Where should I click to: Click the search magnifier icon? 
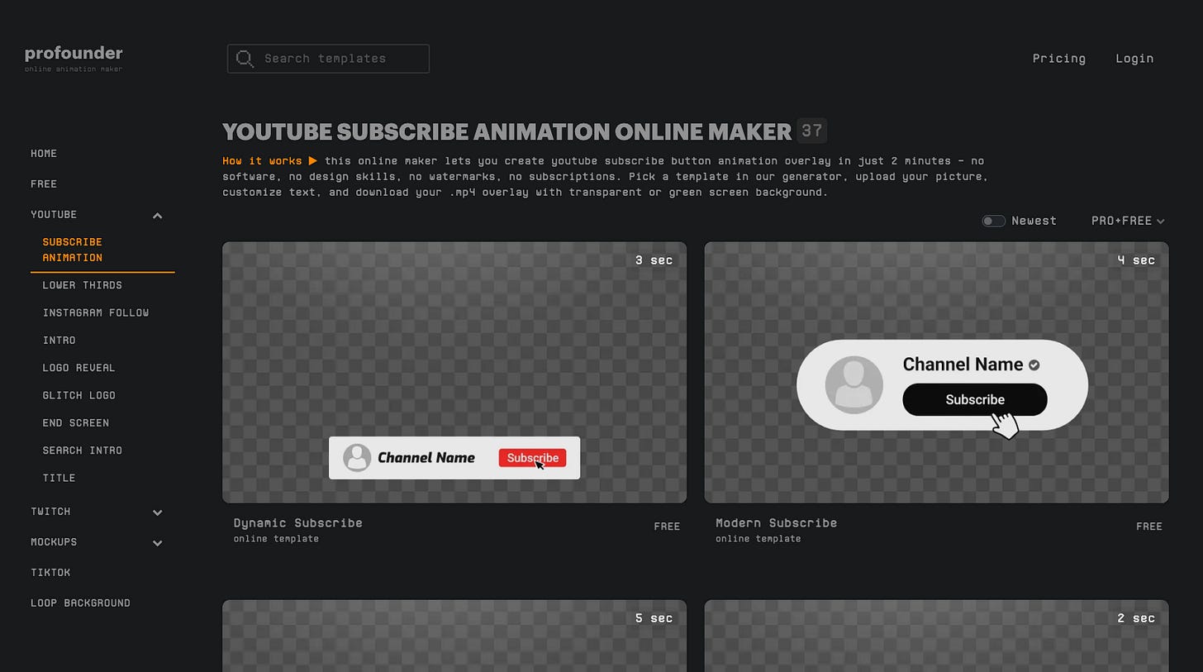245,59
